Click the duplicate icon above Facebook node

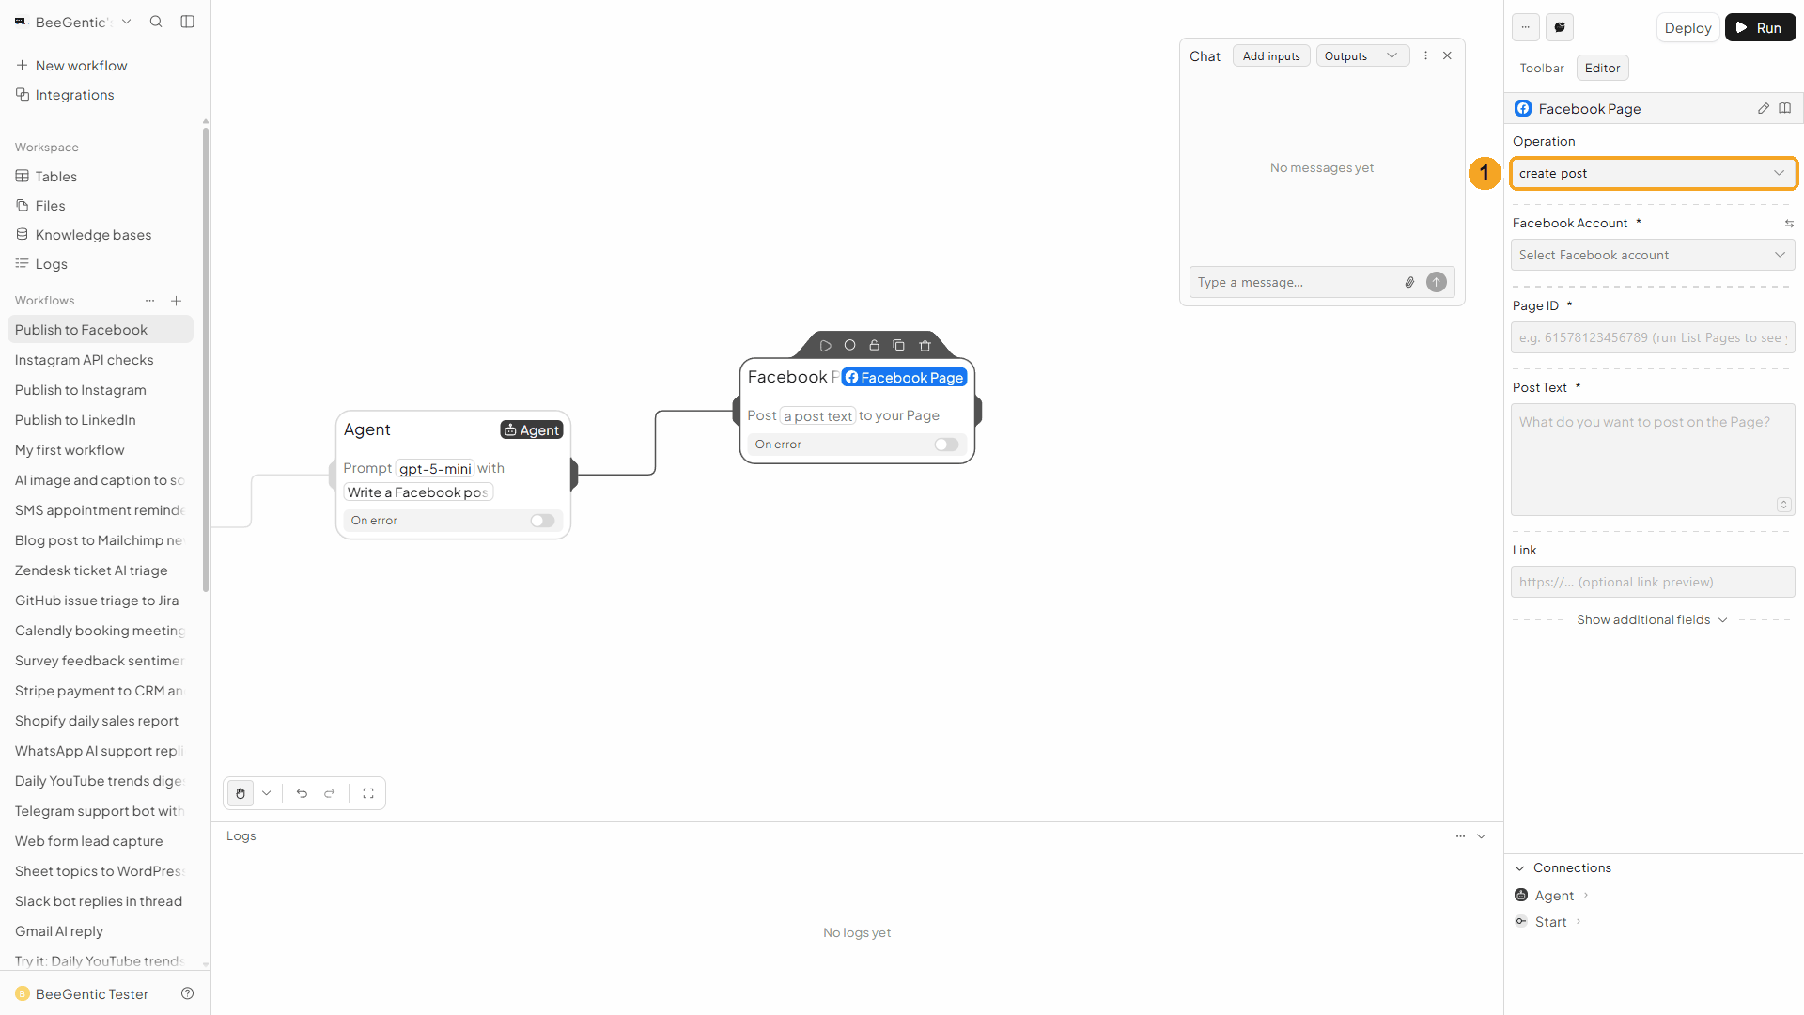pyautogui.click(x=898, y=346)
